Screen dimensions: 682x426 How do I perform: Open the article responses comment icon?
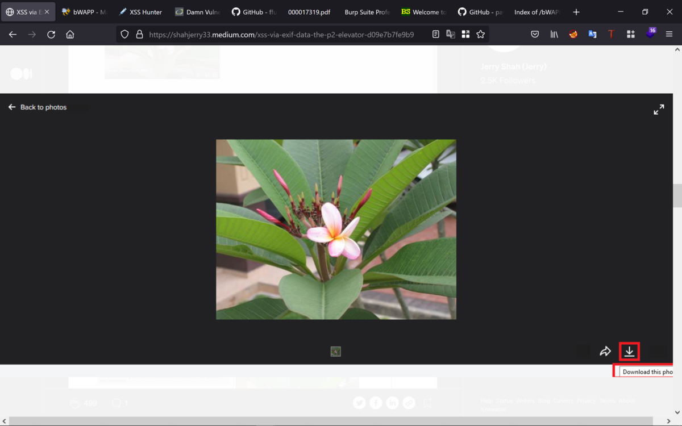click(x=117, y=403)
